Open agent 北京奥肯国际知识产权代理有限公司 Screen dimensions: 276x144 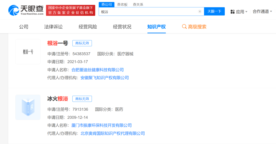(113, 134)
